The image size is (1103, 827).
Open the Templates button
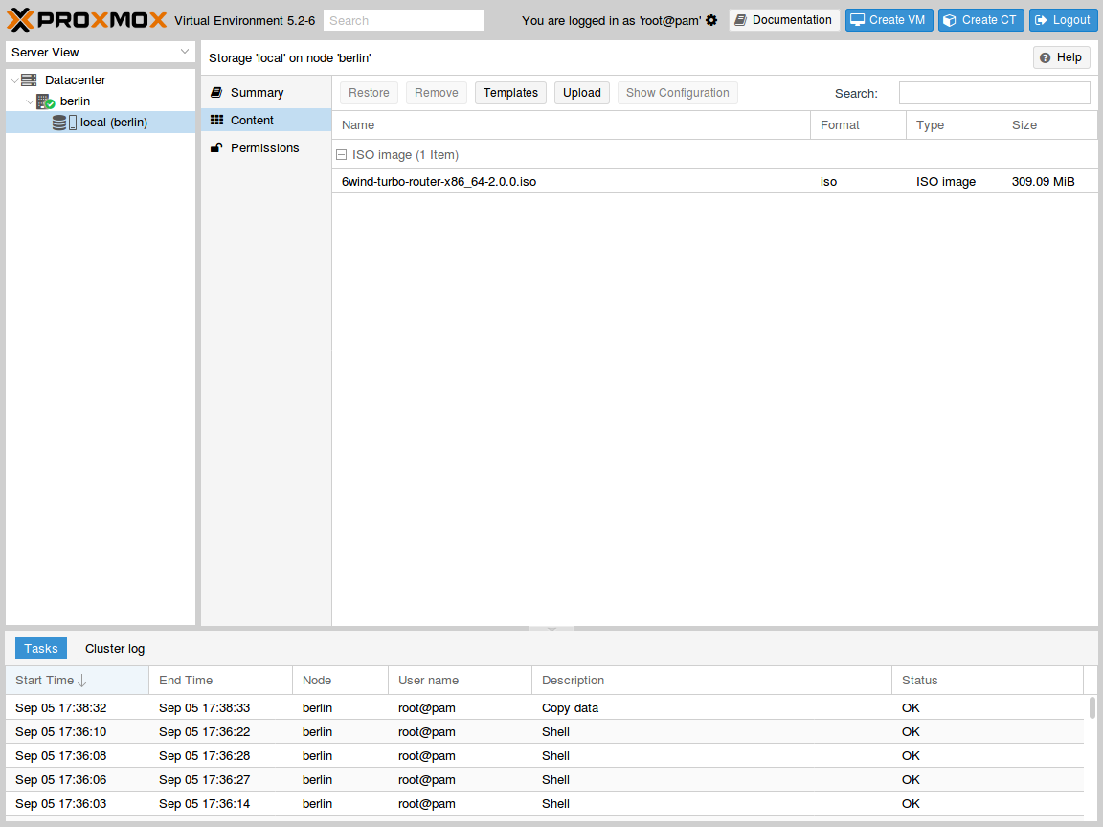pyautogui.click(x=510, y=93)
